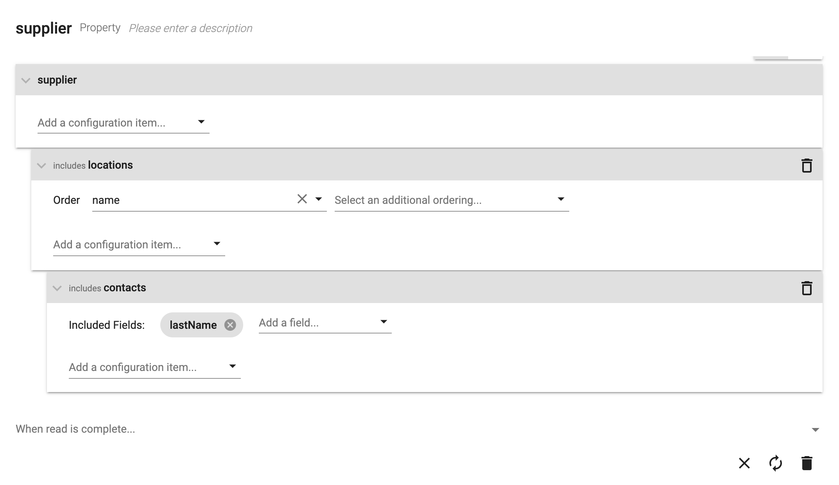This screenshot has height=485, width=839.
Task: Open contacts' Add a configuration item dropdown
Action: (x=154, y=367)
